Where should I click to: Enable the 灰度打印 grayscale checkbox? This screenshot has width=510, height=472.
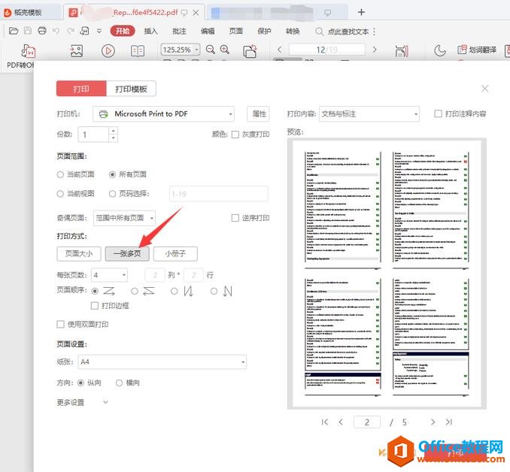coord(235,135)
